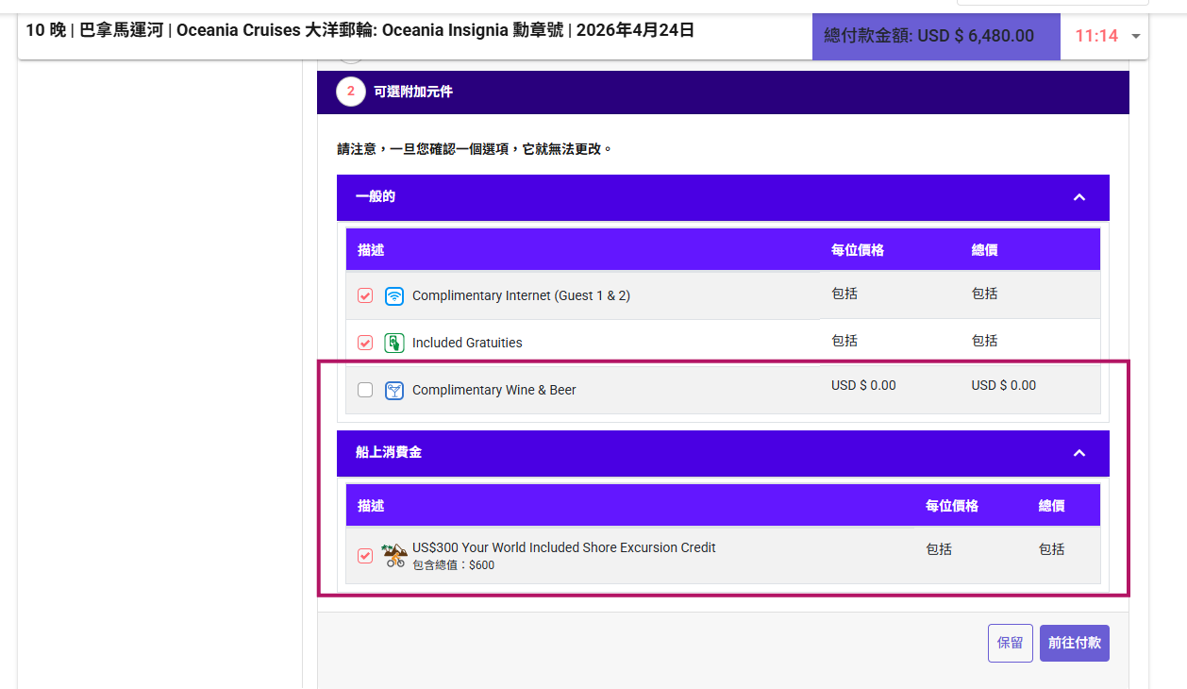Uncheck the Complimentary Internet checkbox
Image resolution: width=1187 pixels, height=689 pixels.
point(365,296)
